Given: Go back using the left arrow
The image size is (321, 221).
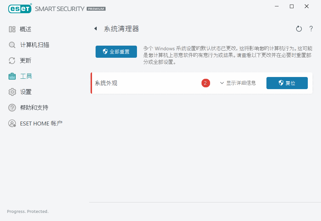Looking at the screenshot, I should (x=95, y=29).
